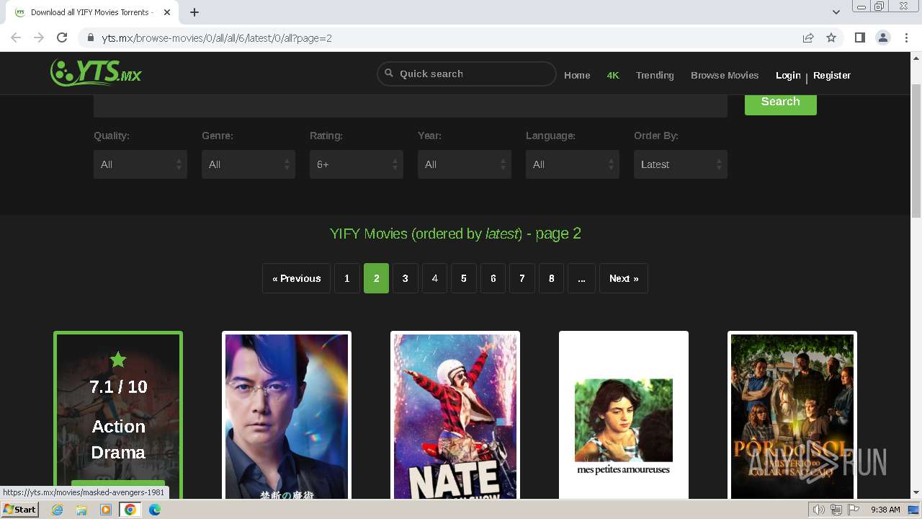
Task: Click the Chrome icon in the taskbar
Action: 130,510
